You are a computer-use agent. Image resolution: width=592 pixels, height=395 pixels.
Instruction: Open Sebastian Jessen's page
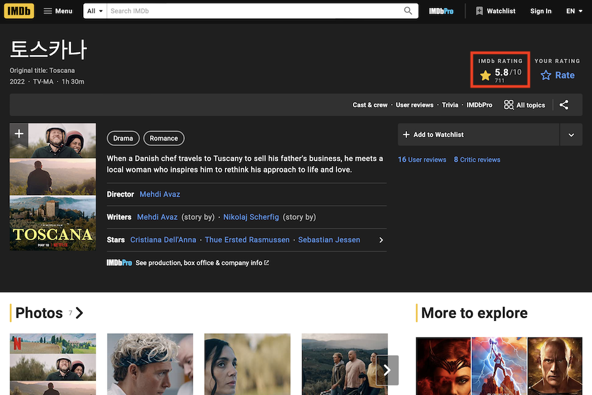coord(329,240)
